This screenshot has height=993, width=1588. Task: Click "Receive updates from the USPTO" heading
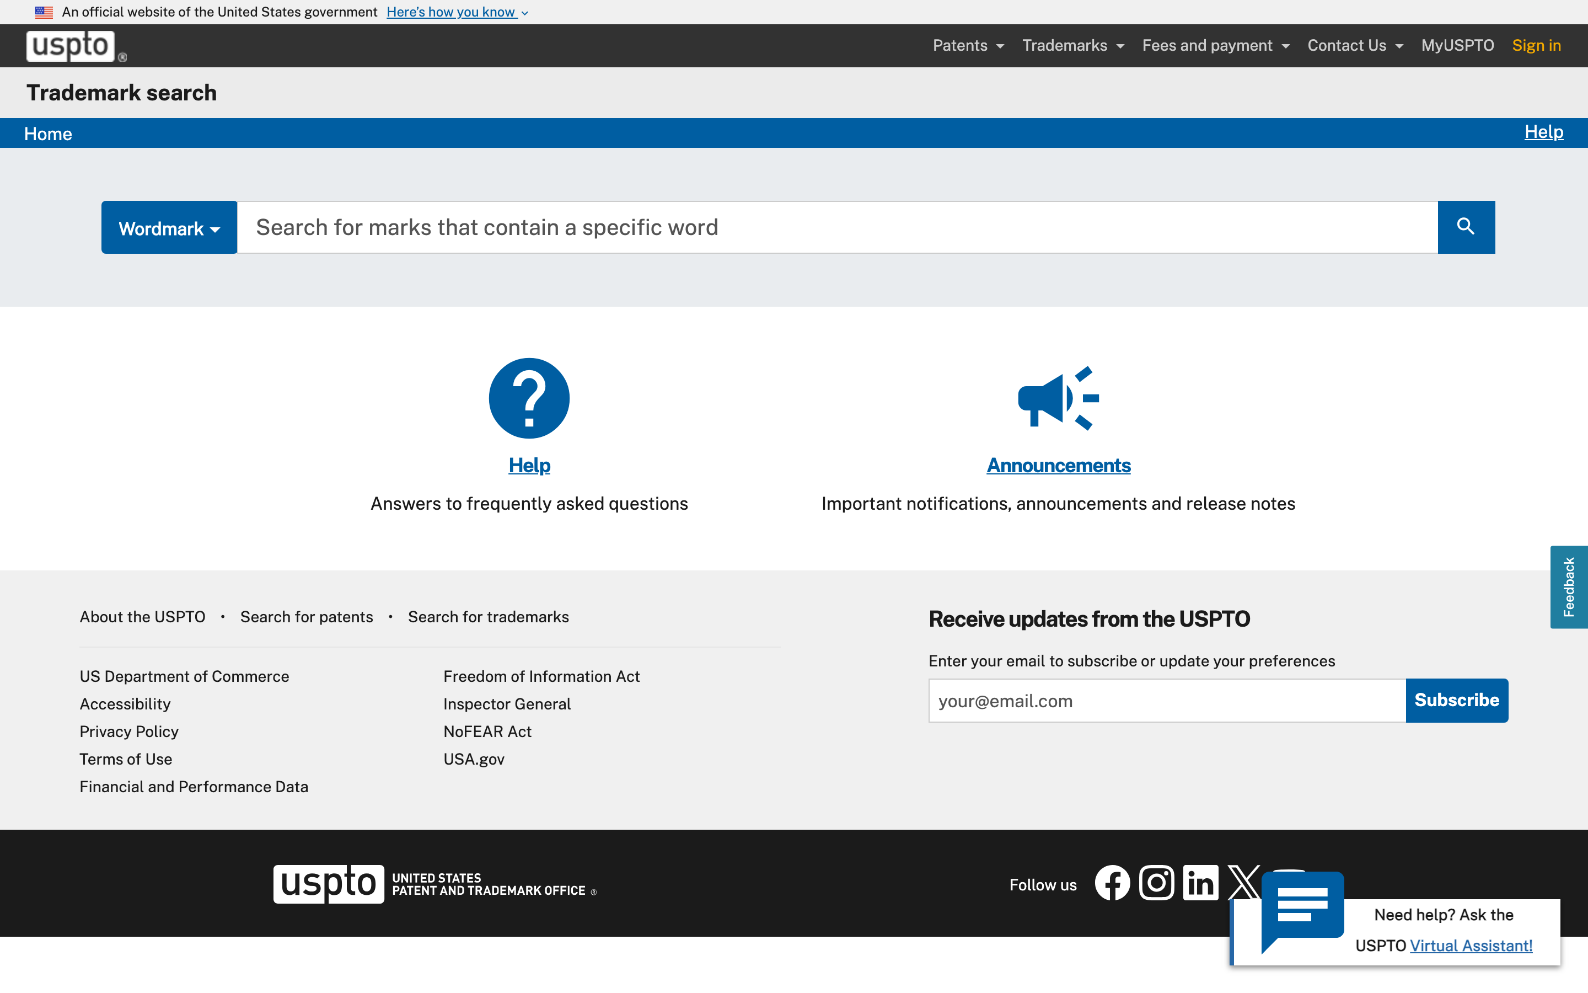pos(1090,618)
